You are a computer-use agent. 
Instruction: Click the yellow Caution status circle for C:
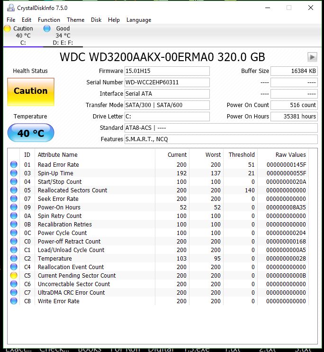(x=7, y=28)
